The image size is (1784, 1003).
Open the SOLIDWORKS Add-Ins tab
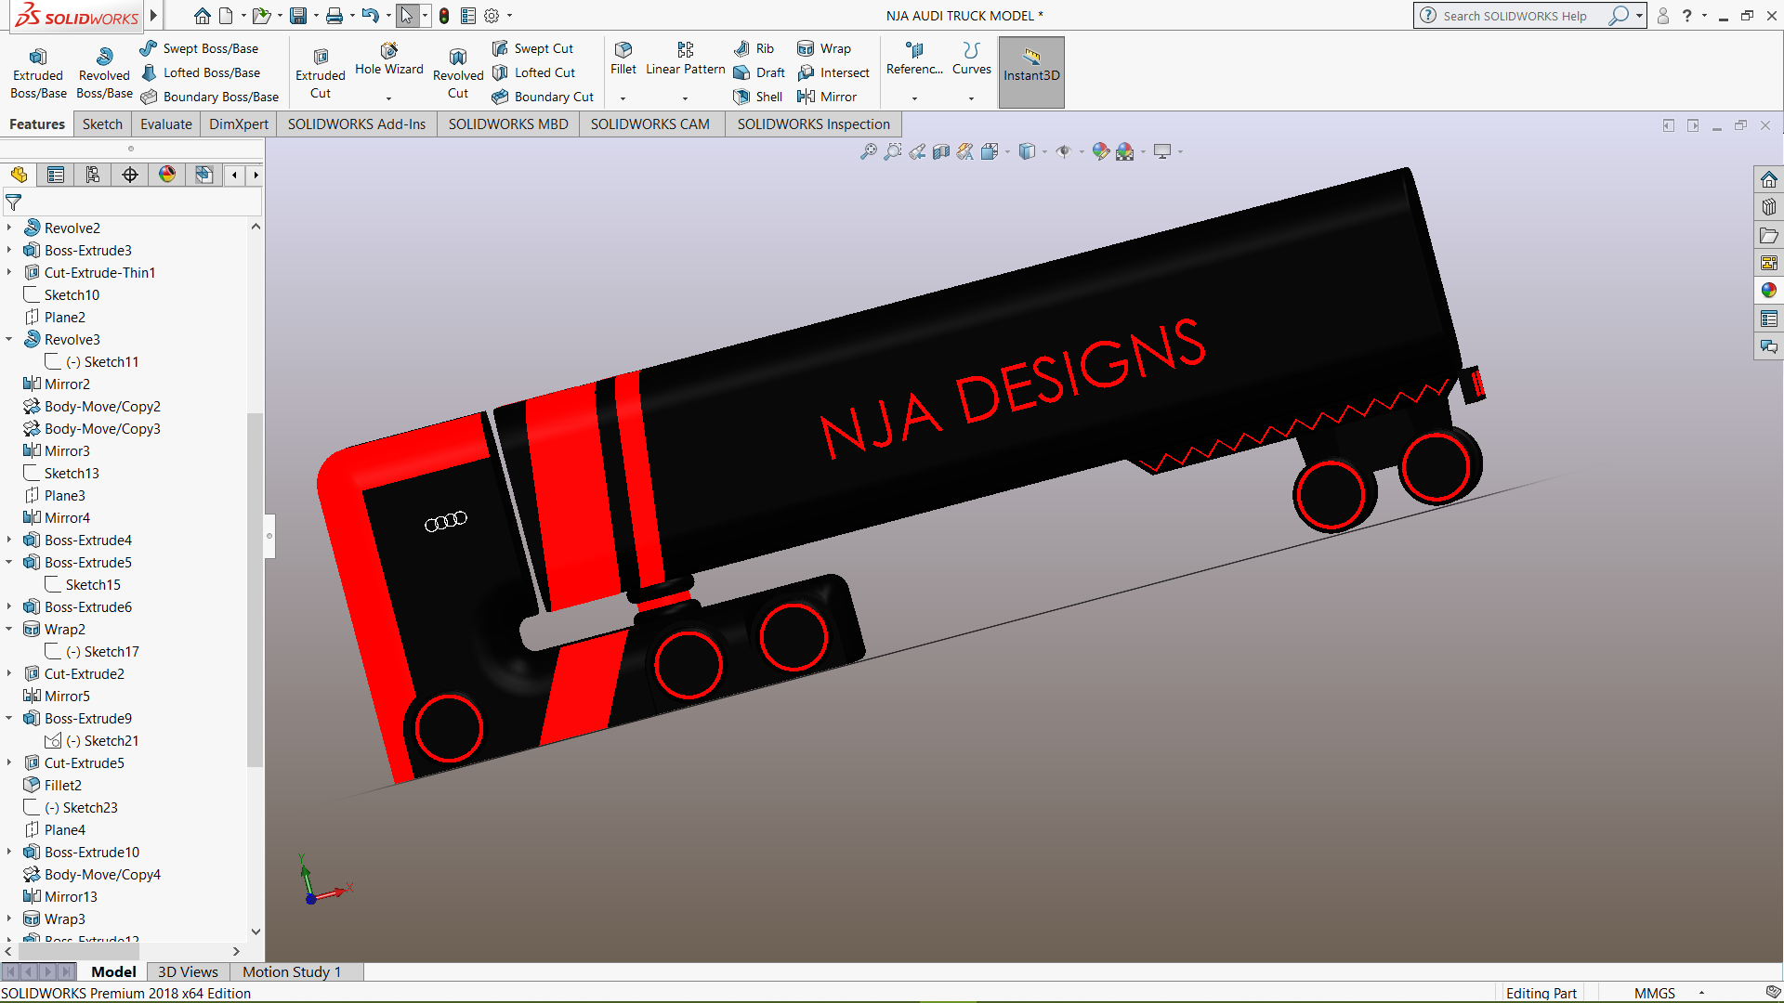357,124
